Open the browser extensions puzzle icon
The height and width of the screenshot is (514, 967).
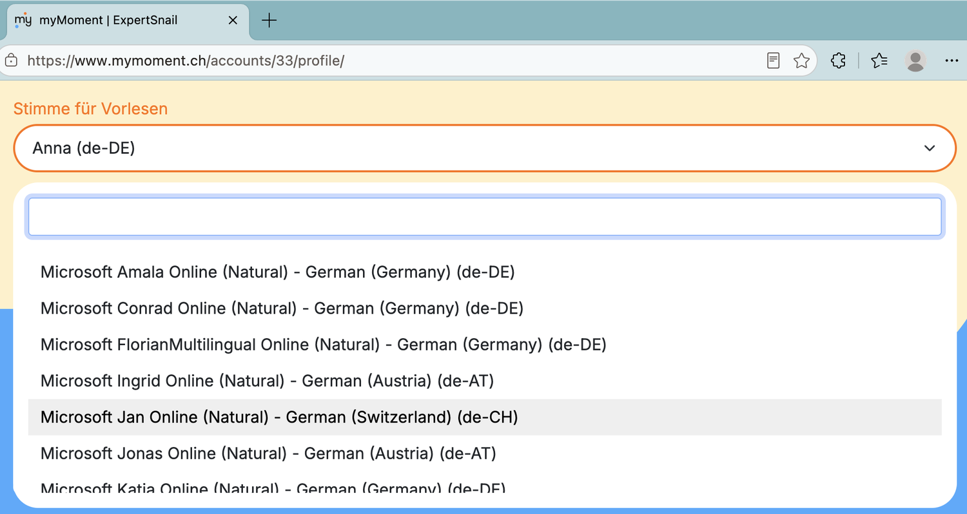pyautogui.click(x=838, y=61)
